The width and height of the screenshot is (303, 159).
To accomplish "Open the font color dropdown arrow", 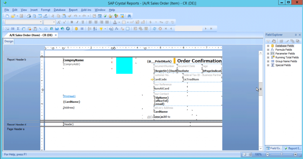I will point(119,22).
